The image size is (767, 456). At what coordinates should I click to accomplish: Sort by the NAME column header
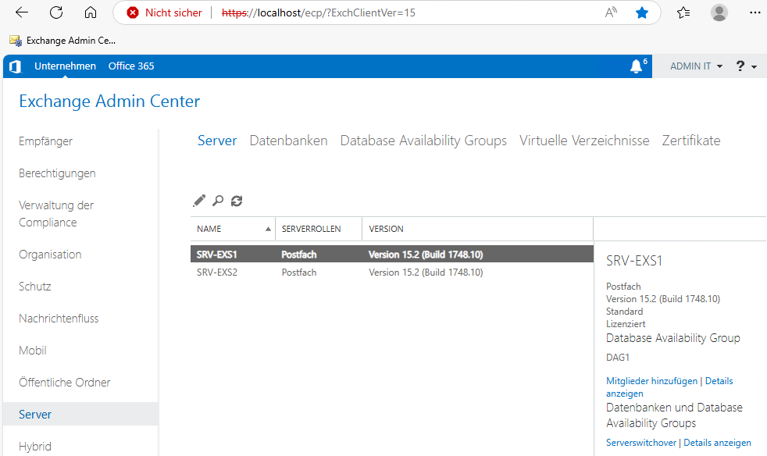233,229
